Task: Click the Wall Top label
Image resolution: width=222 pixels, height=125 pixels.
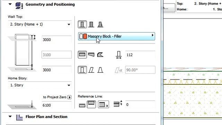Action: click(x=15, y=17)
